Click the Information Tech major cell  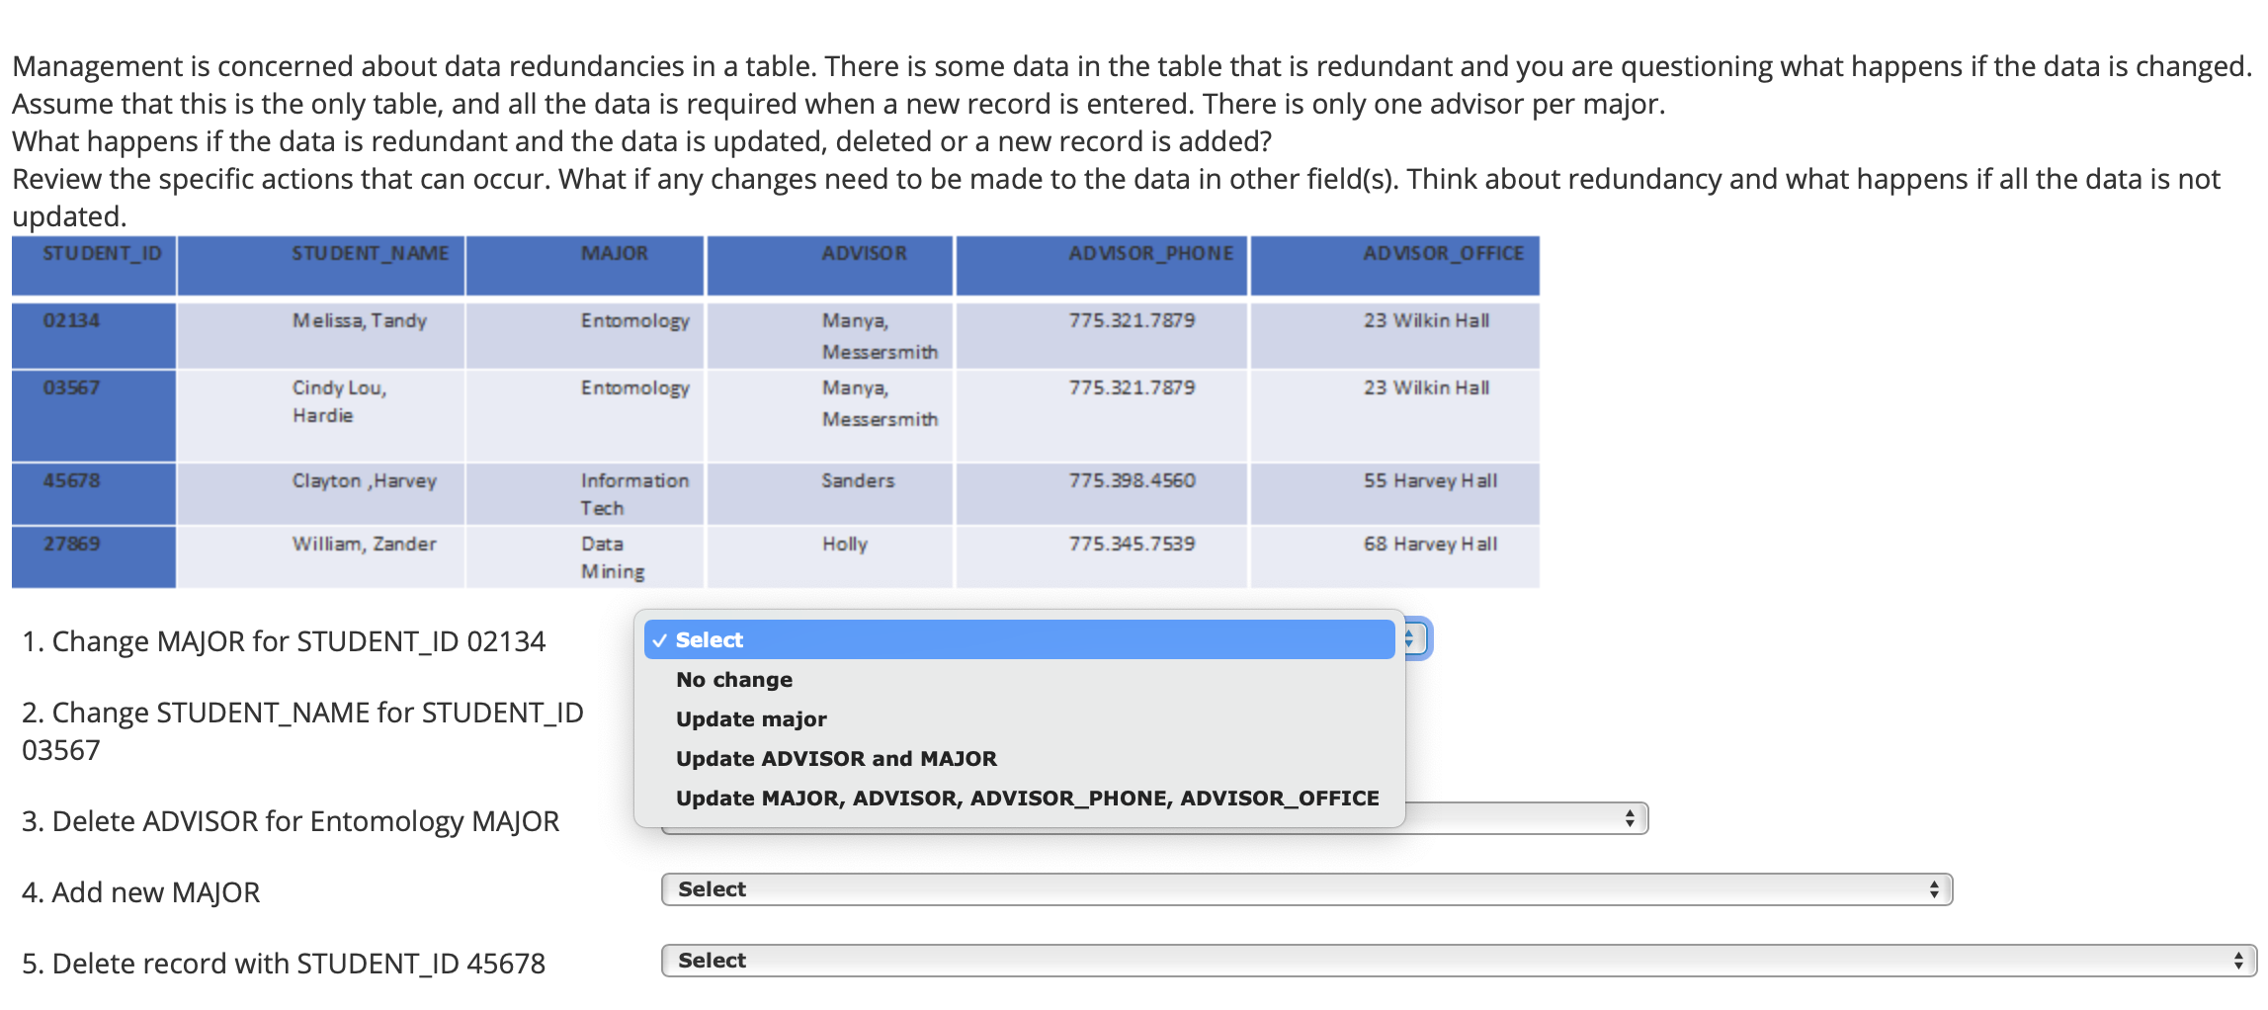(x=585, y=493)
